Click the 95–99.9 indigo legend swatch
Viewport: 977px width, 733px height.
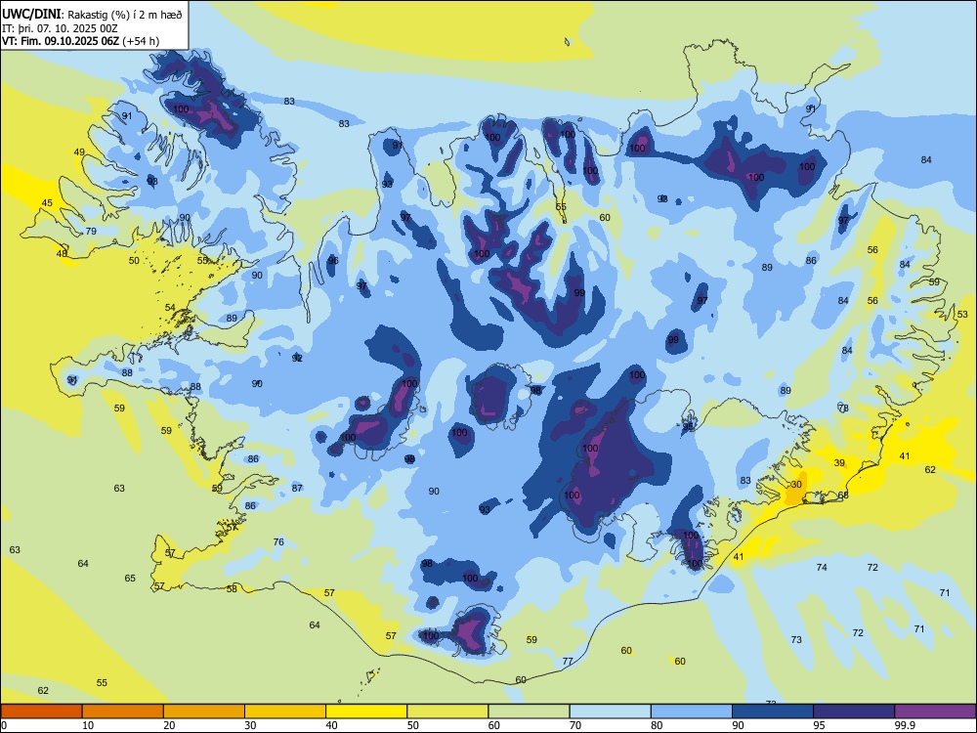(x=854, y=711)
